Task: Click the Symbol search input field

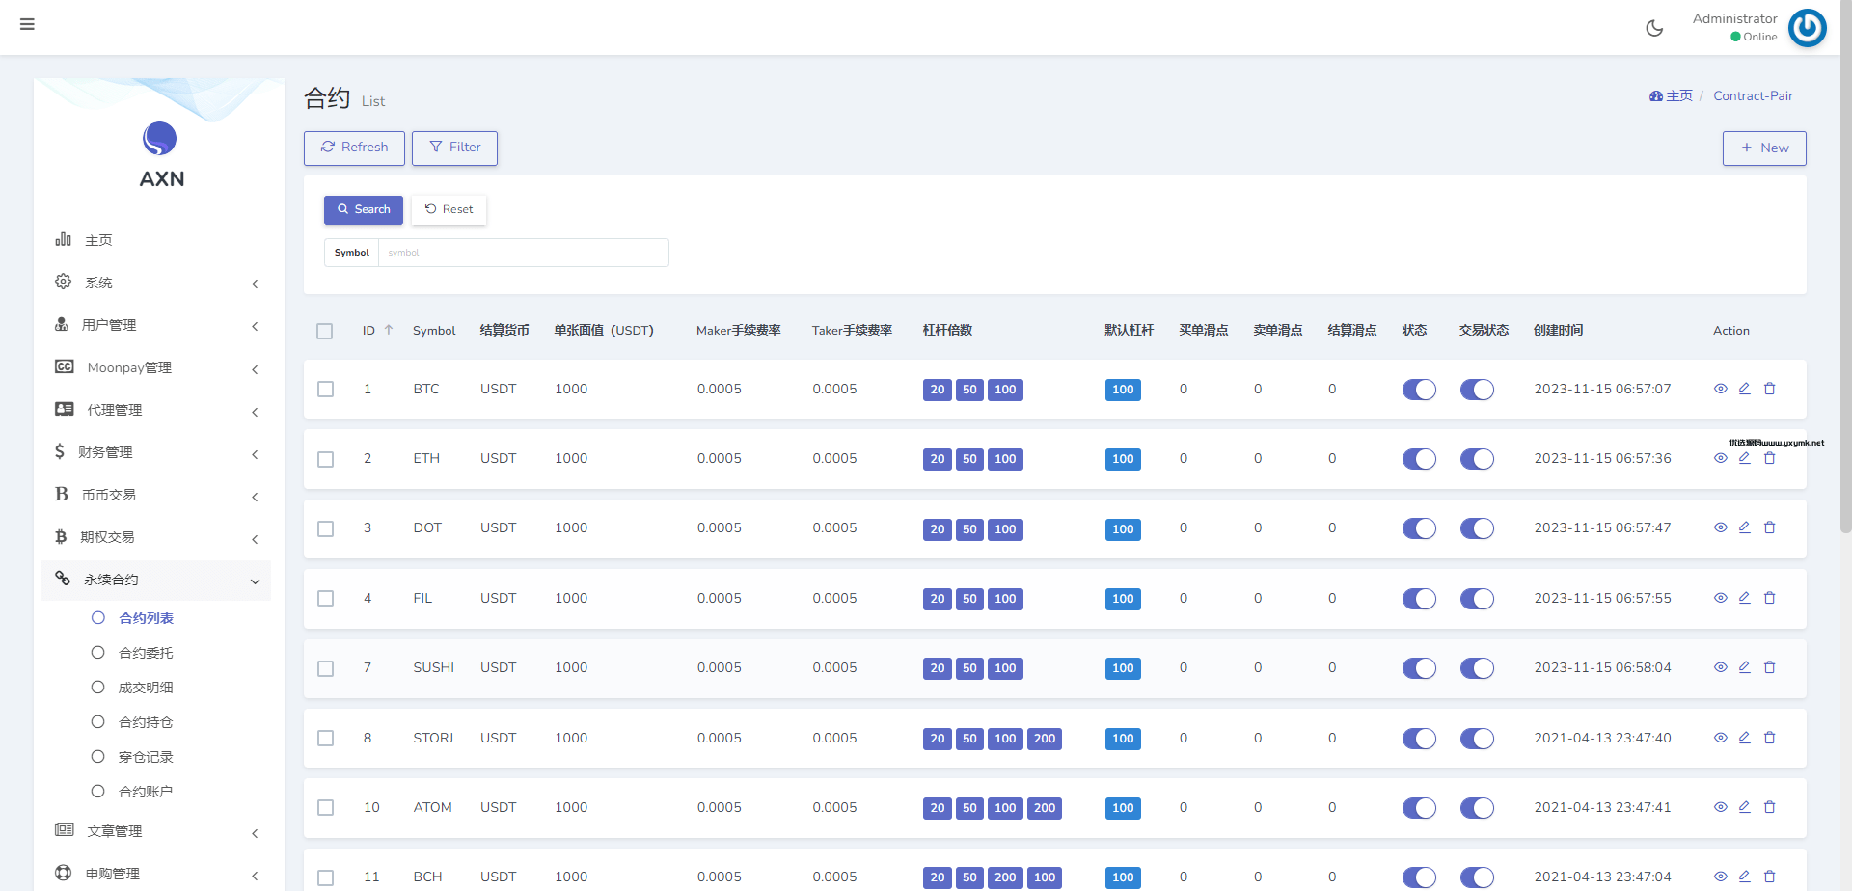Action: 523,253
